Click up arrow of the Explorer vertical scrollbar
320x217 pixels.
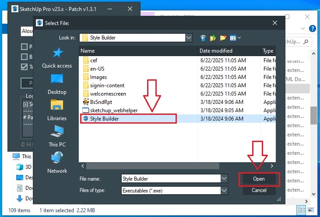[313, 53]
